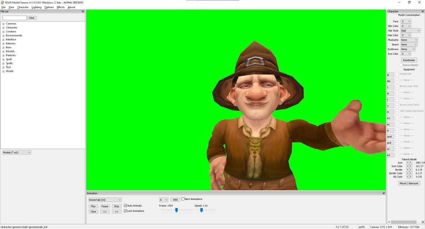Click right arrow for tabard BG Color
This screenshot has height=229, width=425.
tap(410, 177)
